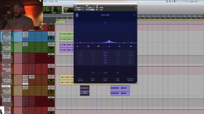Click the Output knob in Spectre
This screenshot has height=114, width=204.
[106, 70]
